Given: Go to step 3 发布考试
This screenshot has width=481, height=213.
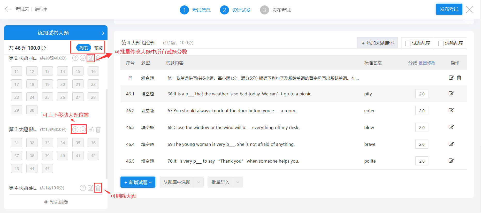Looking at the screenshot, I should pyautogui.click(x=275, y=10).
